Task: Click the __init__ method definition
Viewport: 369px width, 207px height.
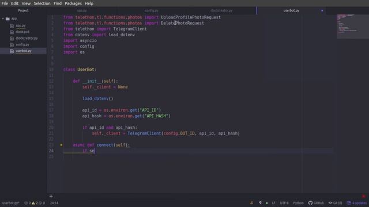Action: [95, 81]
